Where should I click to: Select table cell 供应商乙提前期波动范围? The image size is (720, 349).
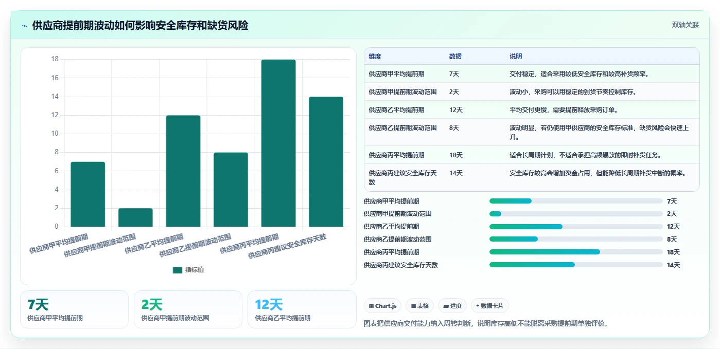402,128
